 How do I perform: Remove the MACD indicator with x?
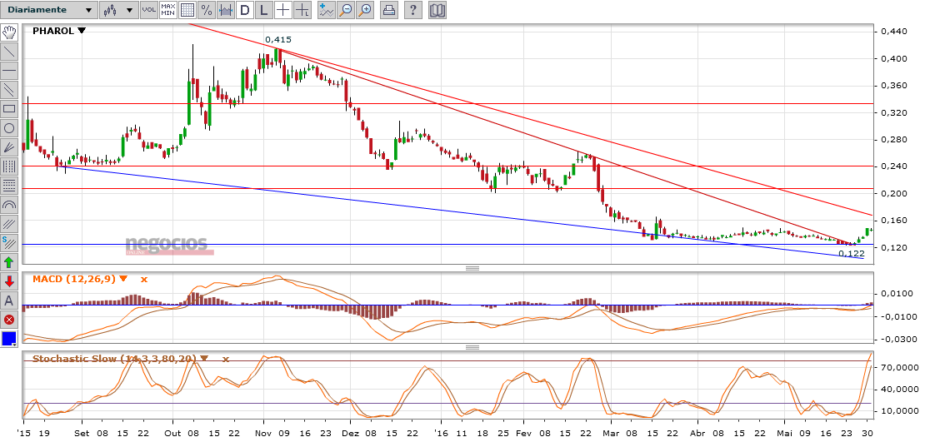click(x=143, y=279)
